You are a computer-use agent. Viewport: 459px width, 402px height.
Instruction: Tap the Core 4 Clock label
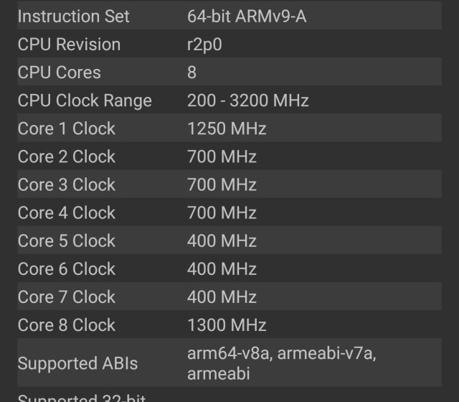click(66, 212)
